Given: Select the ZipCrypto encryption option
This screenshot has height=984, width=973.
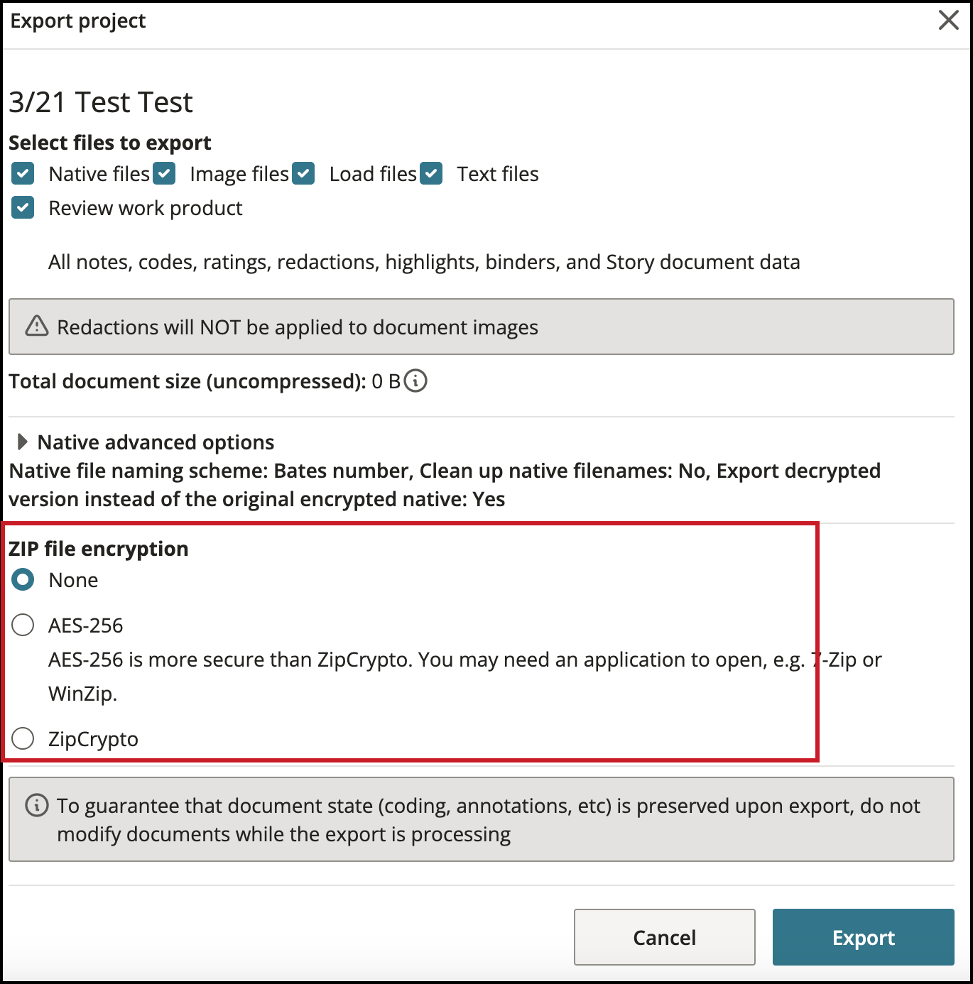Looking at the screenshot, I should [x=23, y=739].
